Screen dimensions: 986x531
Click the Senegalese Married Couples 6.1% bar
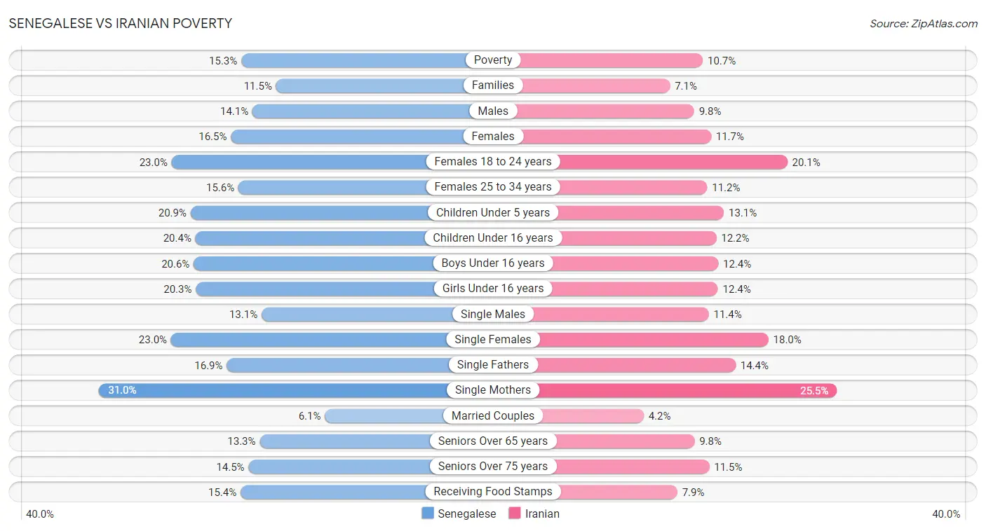point(409,415)
